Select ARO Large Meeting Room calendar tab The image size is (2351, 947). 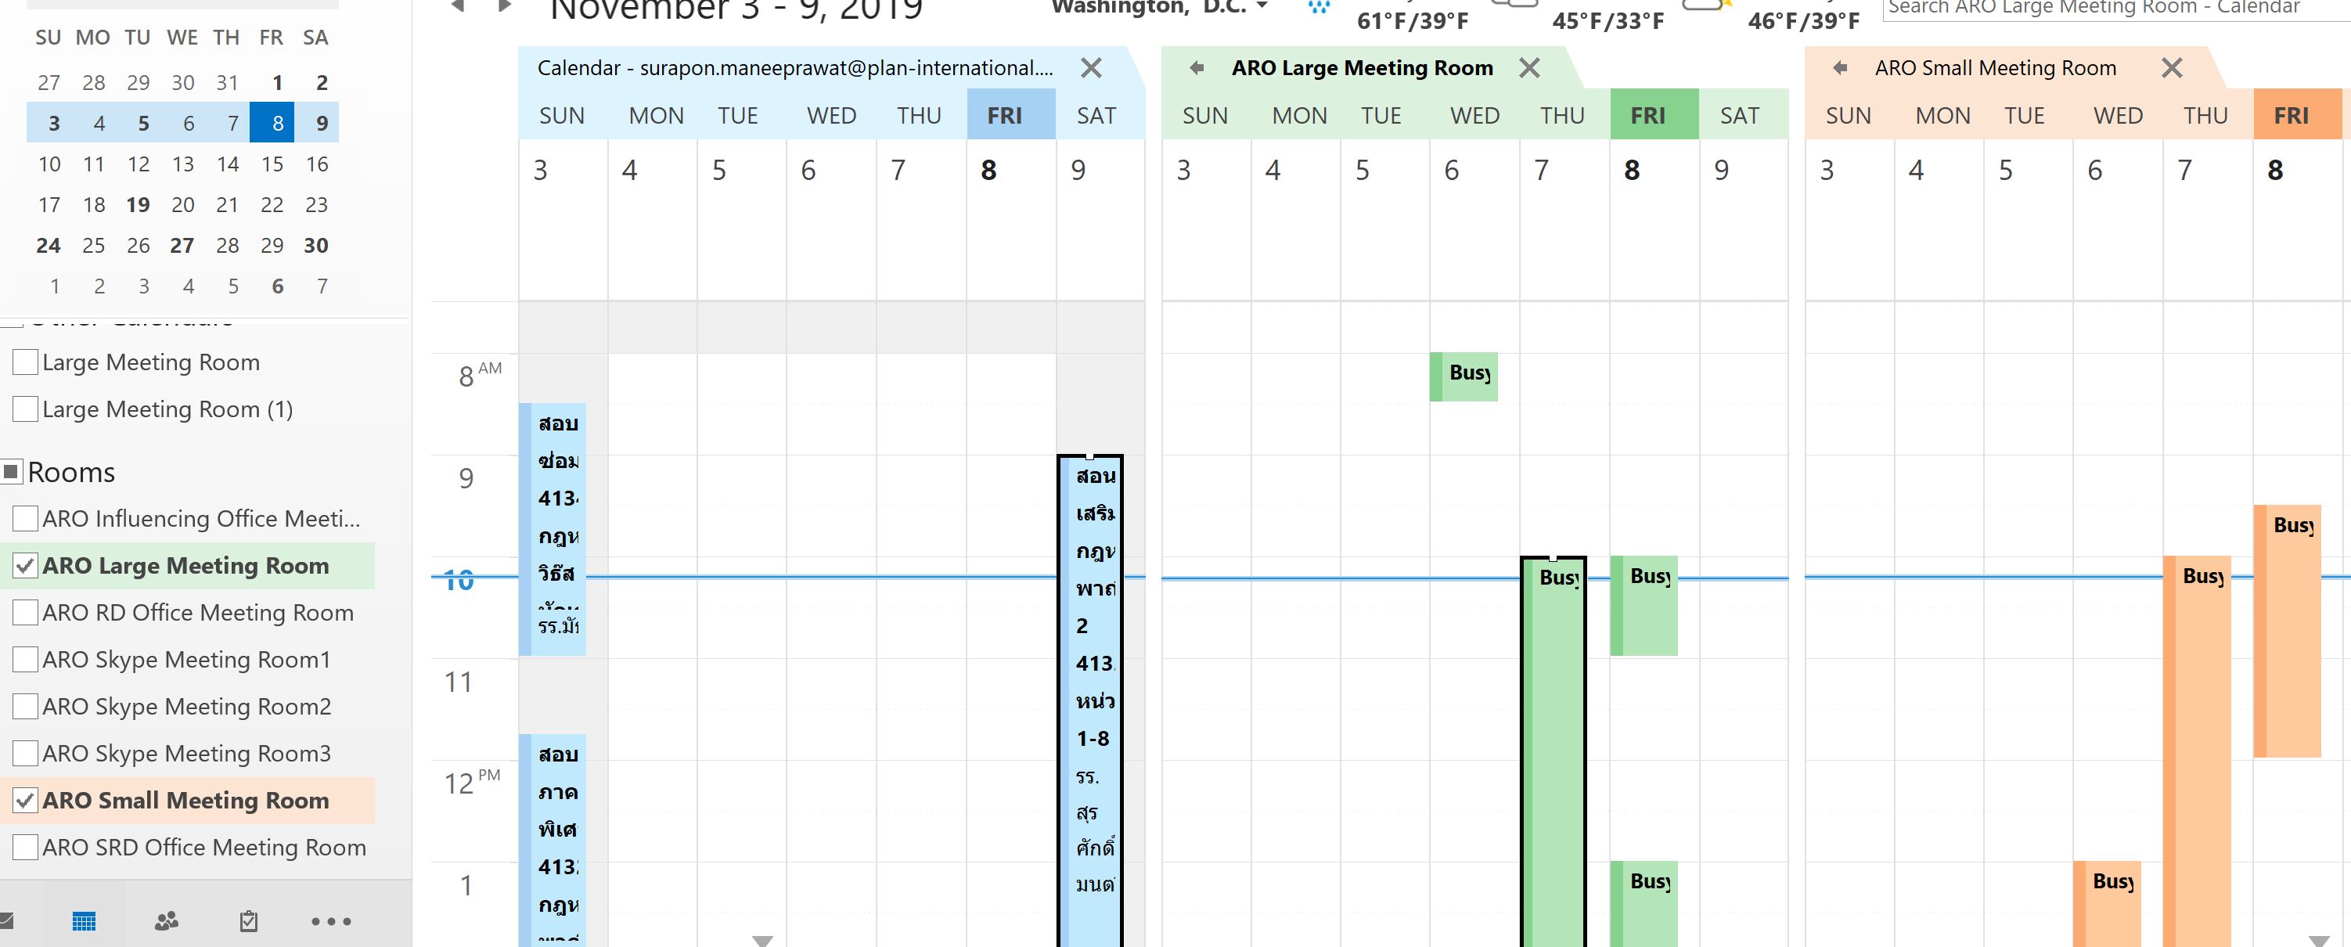coord(1361,67)
